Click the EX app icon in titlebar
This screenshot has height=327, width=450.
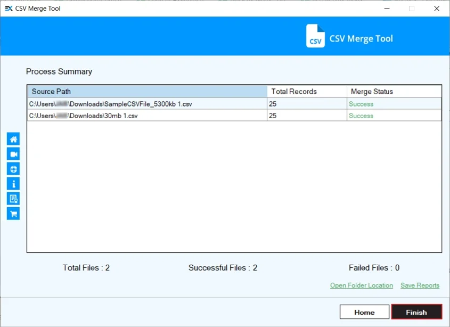(x=7, y=8)
